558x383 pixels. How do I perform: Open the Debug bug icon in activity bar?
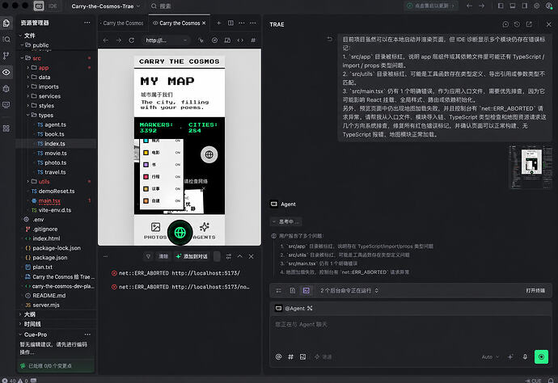pos(6,89)
